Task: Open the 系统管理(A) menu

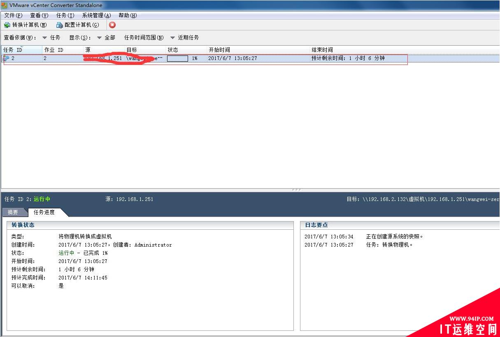Action: pyautogui.click(x=97, y=15)
